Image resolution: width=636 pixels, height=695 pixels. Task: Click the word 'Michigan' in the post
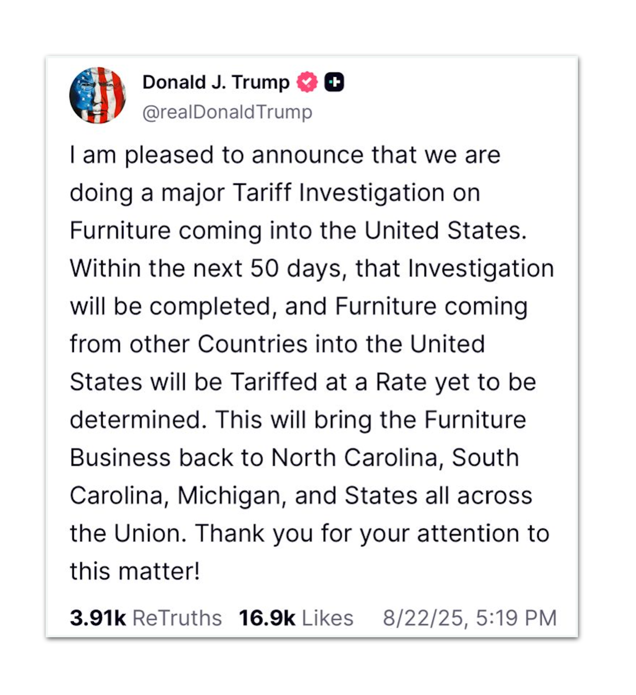(229, 496)
